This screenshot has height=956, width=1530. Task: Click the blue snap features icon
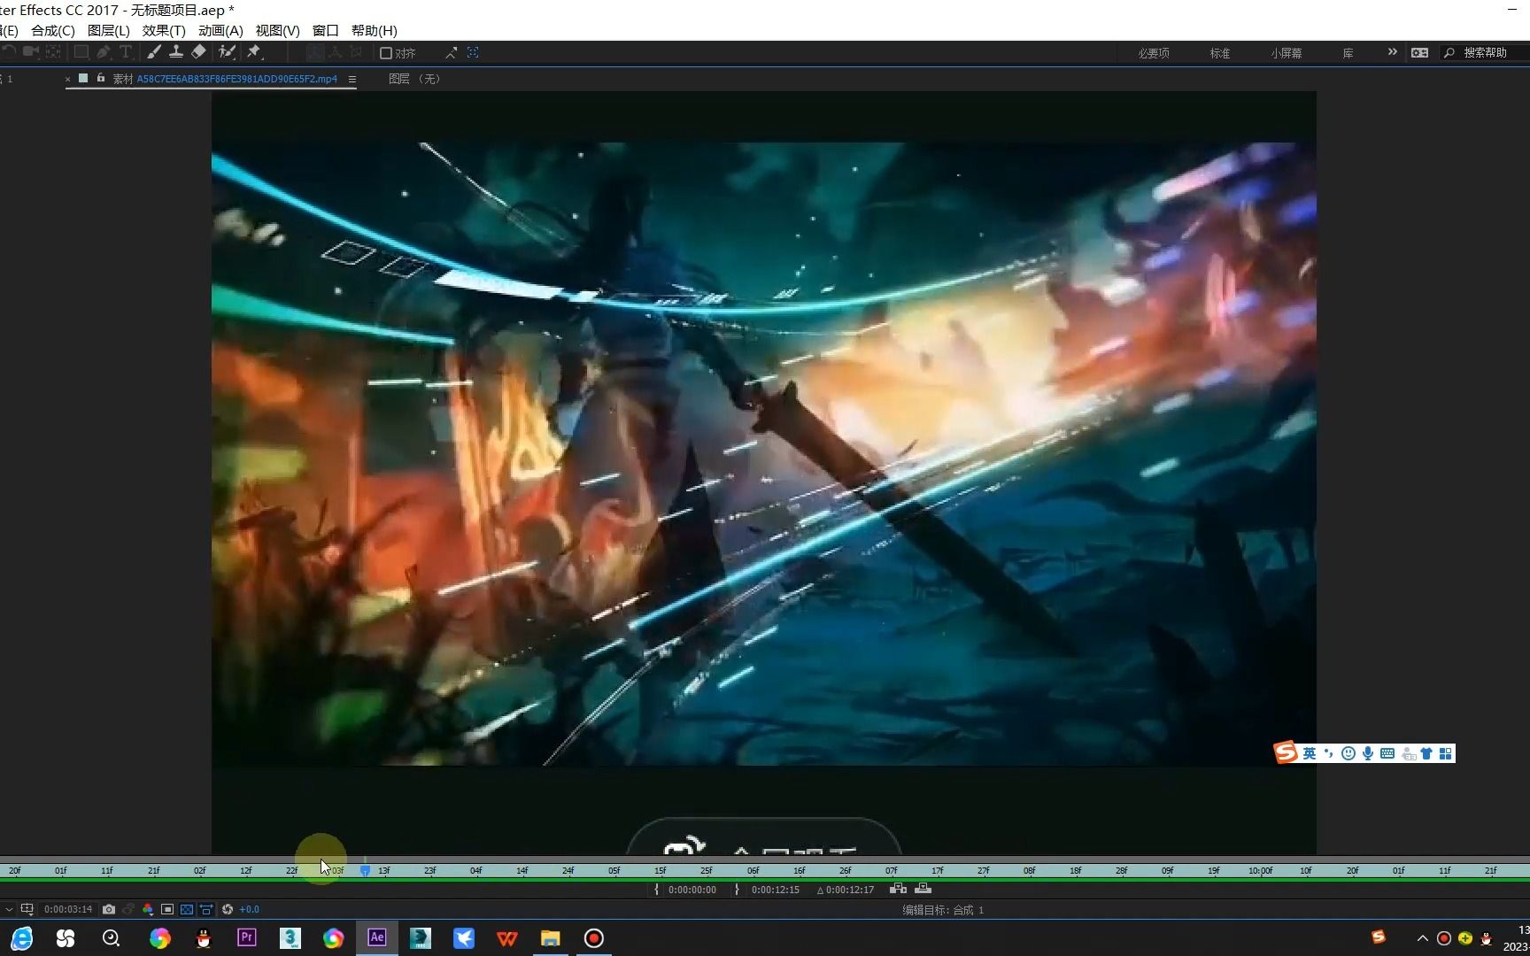pos(473,53)
